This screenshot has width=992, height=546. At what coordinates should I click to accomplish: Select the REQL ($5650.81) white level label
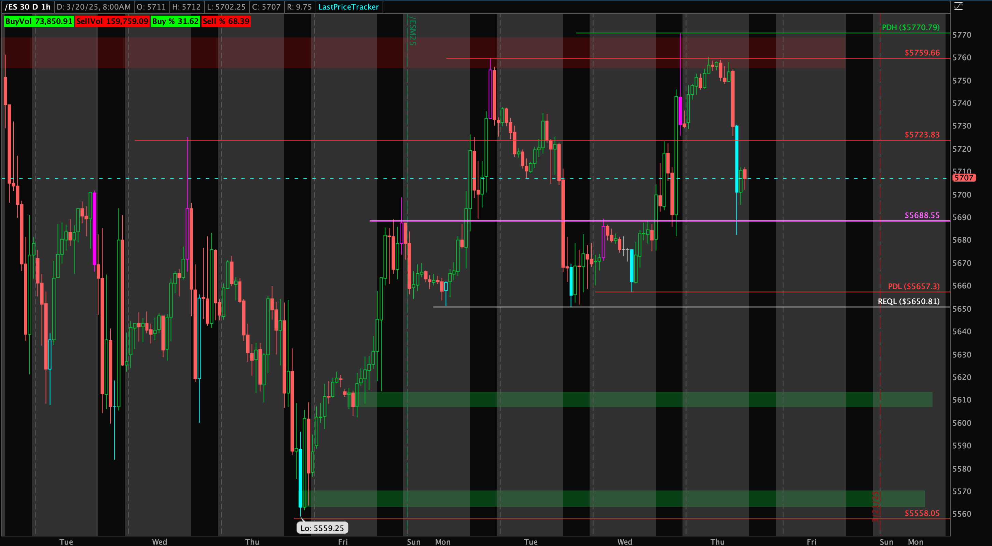click(x=908, y=301)
